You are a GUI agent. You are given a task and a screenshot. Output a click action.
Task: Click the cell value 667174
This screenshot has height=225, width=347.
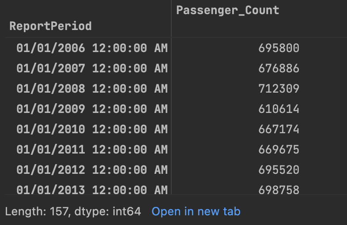coord(279,129)
